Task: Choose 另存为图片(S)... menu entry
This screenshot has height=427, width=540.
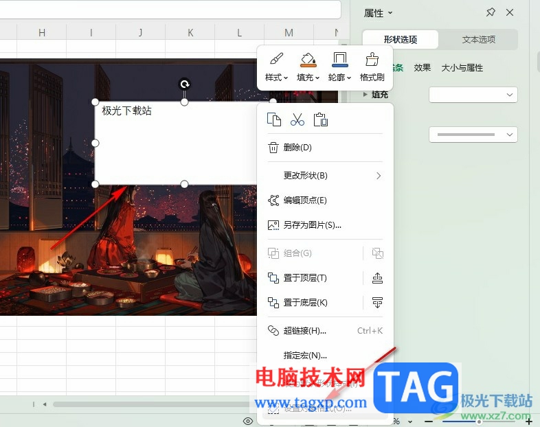Action: [325, 225]
